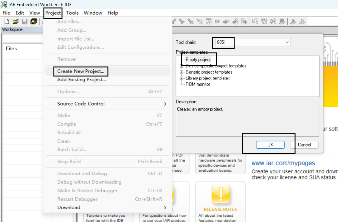This screenshot has height=222, width=338.
Task: Click the Release Notes exclamation icon
Action: (x=220, y=195)
